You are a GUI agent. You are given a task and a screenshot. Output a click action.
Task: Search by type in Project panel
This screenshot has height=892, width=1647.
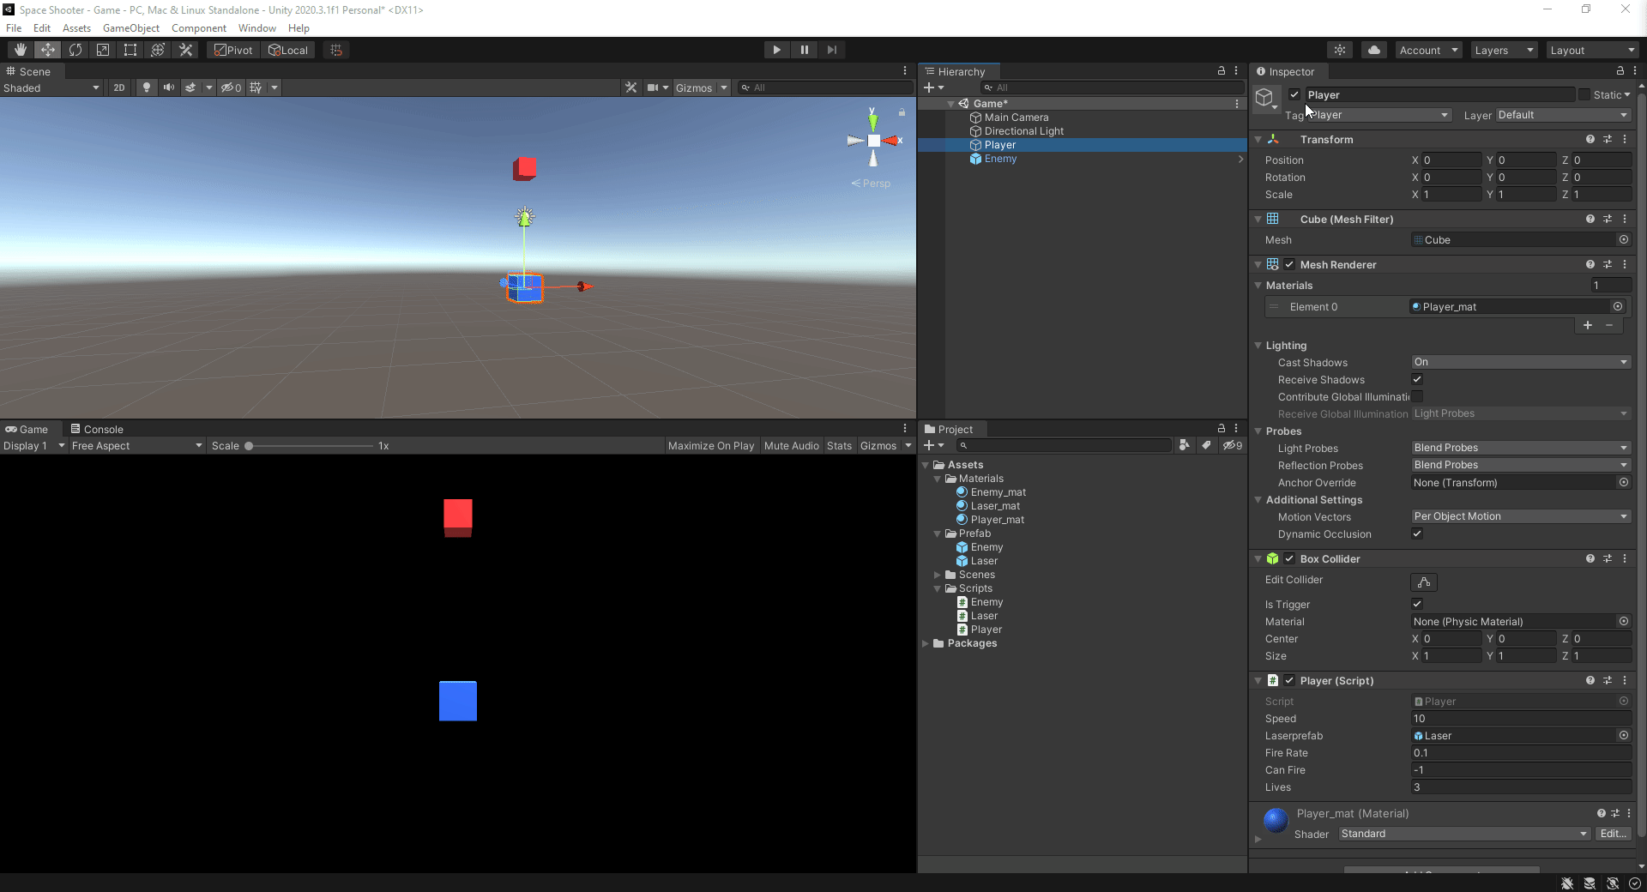coord(1184,445)
